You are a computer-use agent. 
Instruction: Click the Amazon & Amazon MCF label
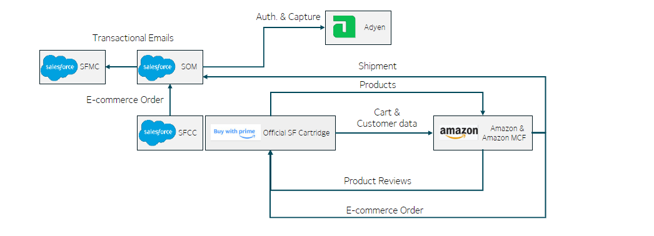click(x=504, y=133)
